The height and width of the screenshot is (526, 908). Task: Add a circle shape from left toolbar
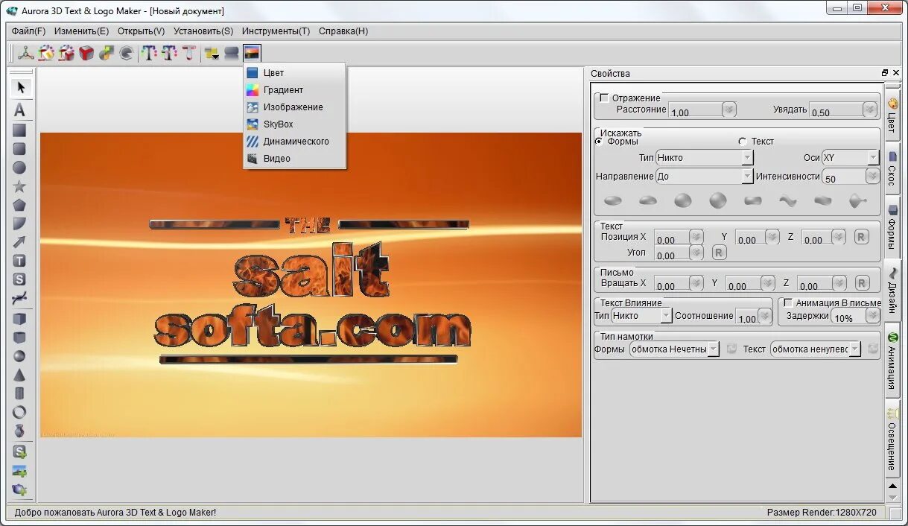click(x=20, y=168)
